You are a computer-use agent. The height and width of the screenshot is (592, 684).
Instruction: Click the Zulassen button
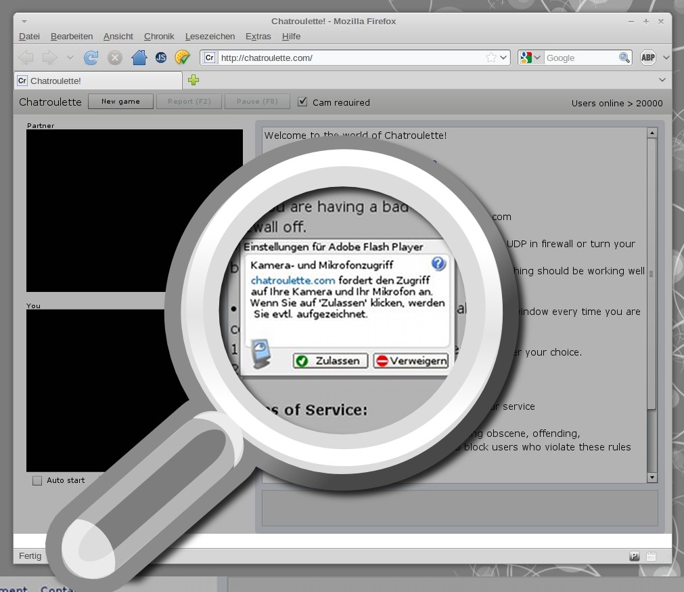click(331, 361)
